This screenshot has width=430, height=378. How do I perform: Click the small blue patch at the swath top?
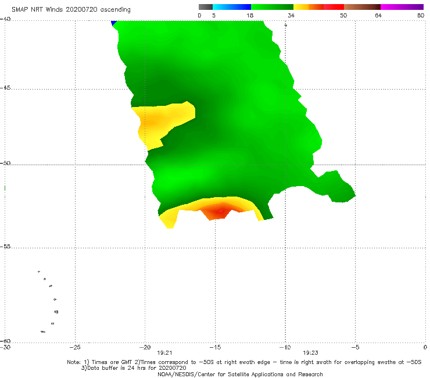[x=113, y=23]
